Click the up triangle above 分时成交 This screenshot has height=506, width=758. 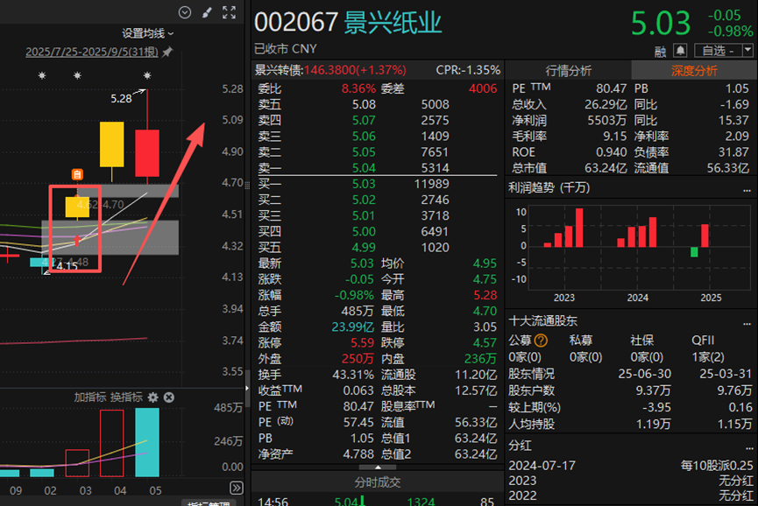coord(378,467)
